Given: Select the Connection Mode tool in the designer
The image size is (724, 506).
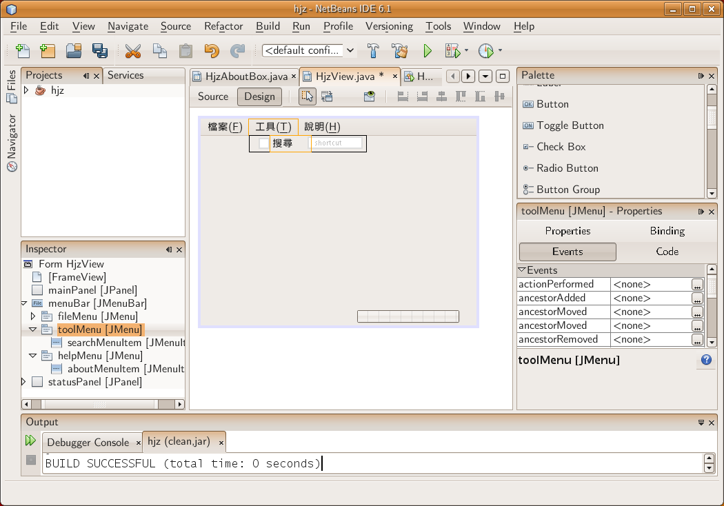Looking at the screenshot, I should coord(326,97).
